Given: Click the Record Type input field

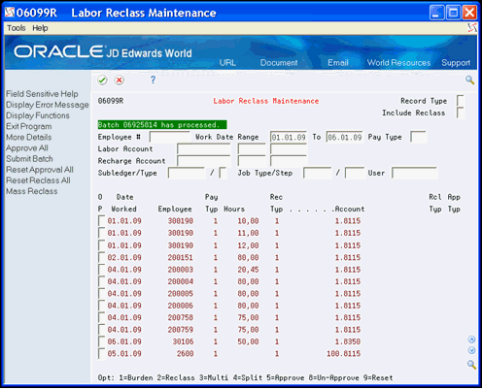Looking at the screenshot, I should [461, 101].
